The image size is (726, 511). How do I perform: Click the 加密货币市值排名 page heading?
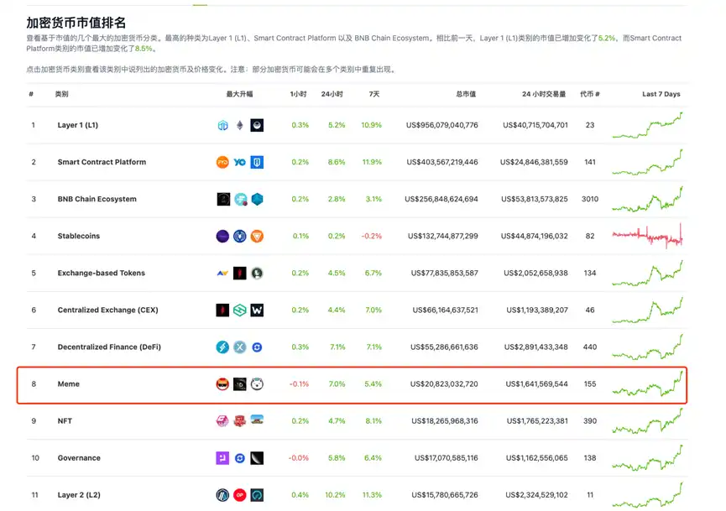76,23
